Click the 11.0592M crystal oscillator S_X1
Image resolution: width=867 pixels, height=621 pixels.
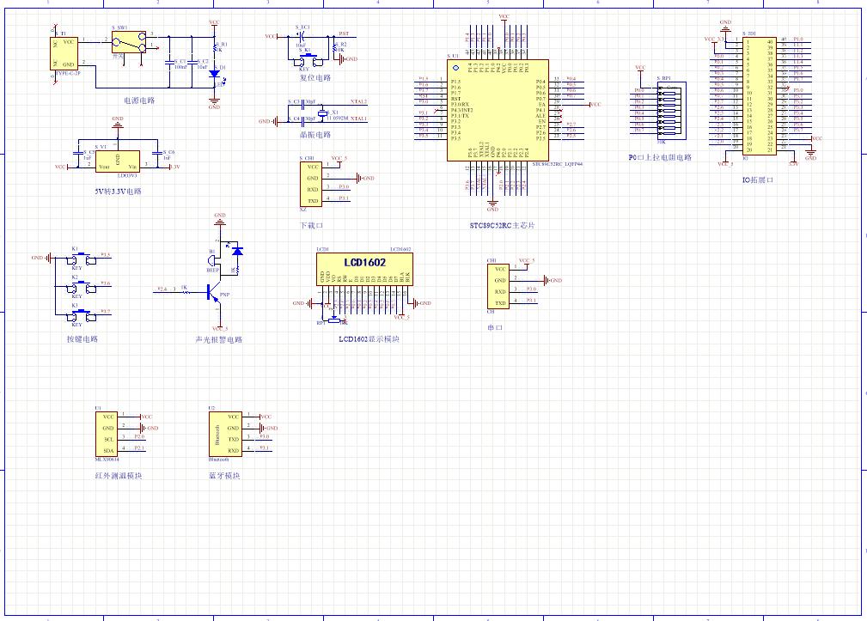pos(324,114)
